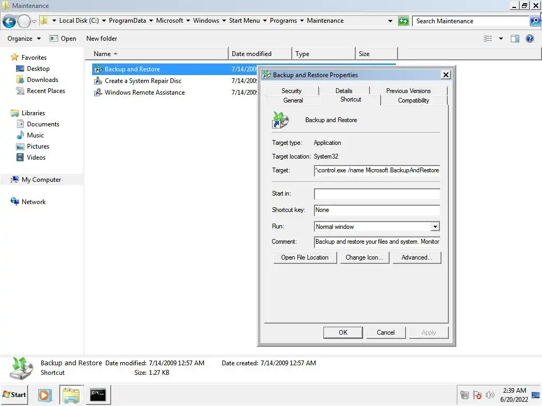This screenshot has width=542, height=406.
Task: Click the Change your view icon
Action: (x=487, y=38)
